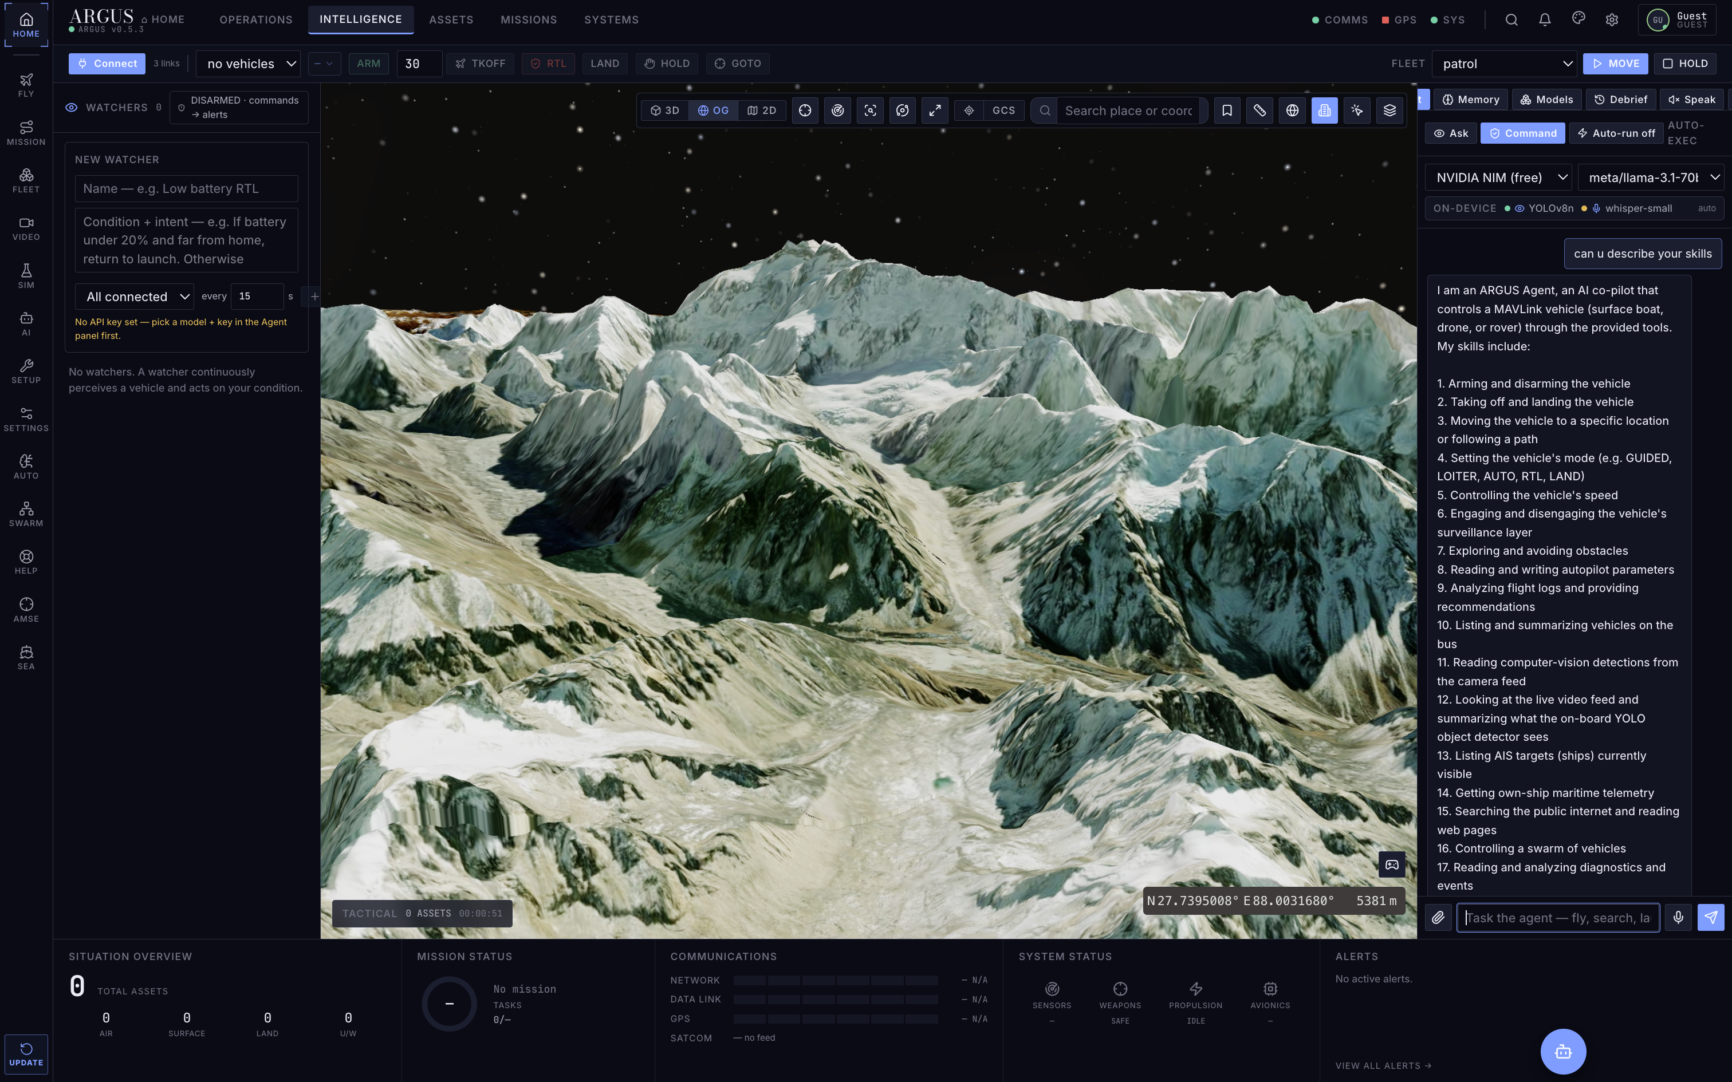Screen dimensions: 1732x1082
Task: Click the UPDATE button in sidebar
Action: pos(26,1054)
